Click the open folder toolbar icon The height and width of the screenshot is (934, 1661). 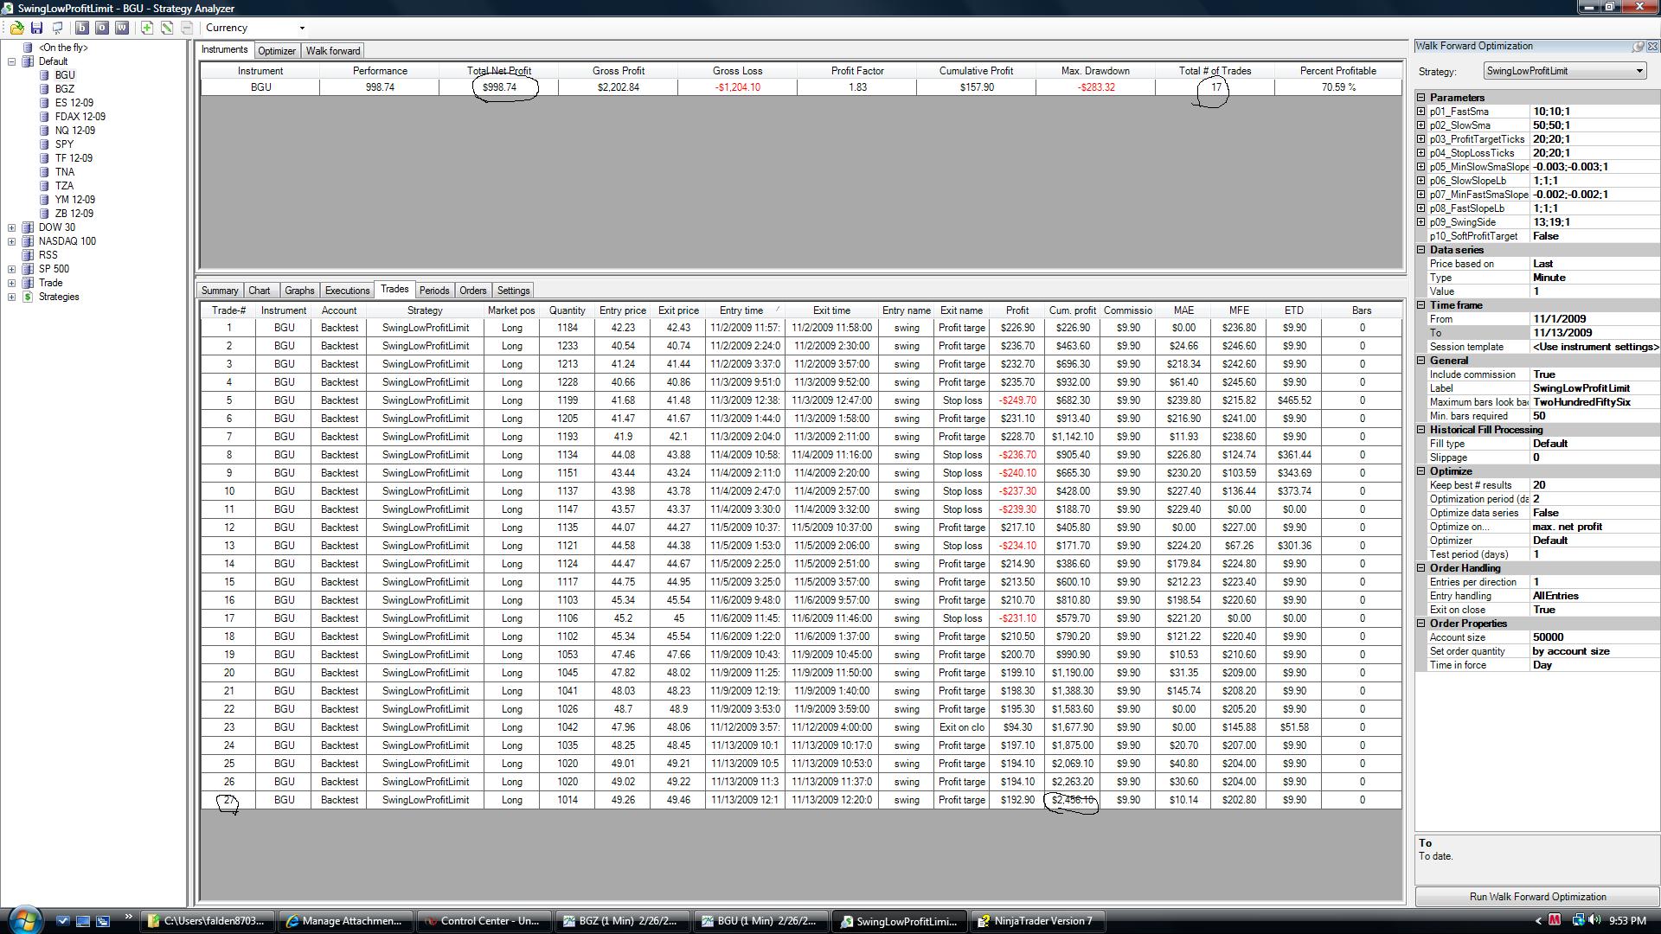[x=16, y=28]
